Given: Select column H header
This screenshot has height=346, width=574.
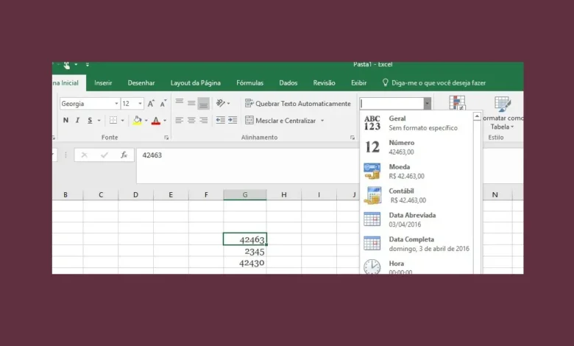Looking at the screenshot, I should (x=284, y=195).
